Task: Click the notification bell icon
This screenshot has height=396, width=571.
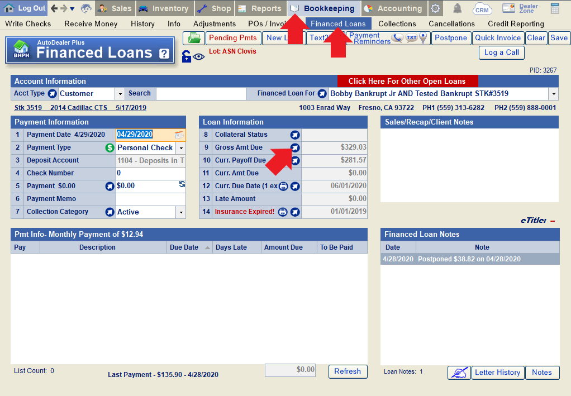Action: pyautogui.click(x=457, y=8)
